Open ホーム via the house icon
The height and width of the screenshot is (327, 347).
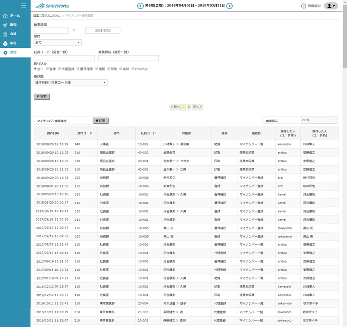click(5, 16)
